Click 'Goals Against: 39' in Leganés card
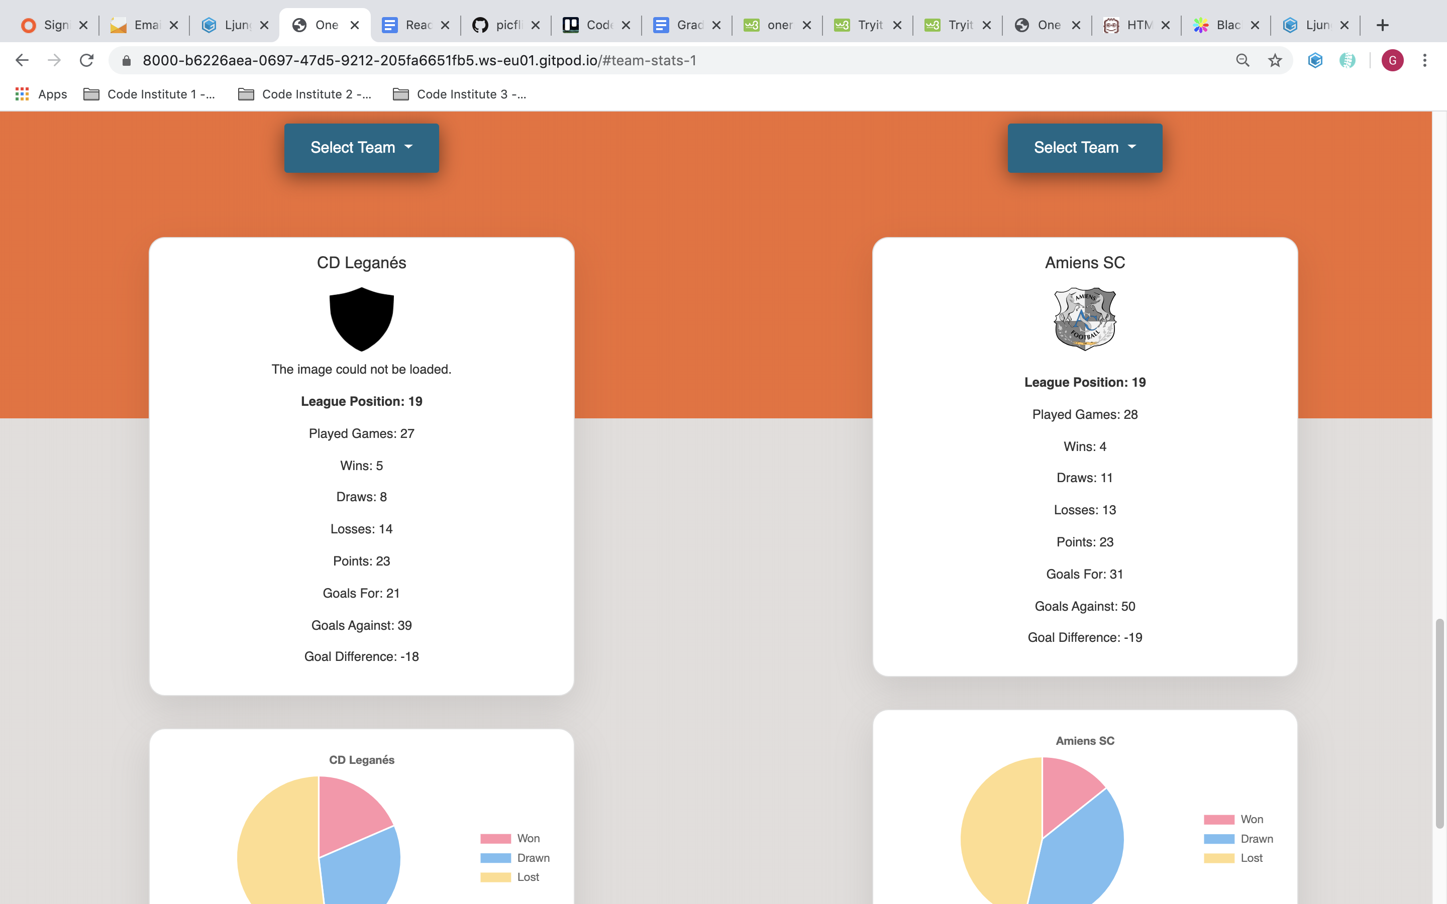This screenshot has height=904, width=1447. pyautogui.click(x=361, y=625)
